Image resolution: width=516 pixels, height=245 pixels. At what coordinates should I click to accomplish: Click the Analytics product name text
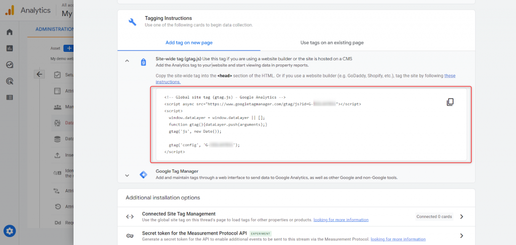coord(36,11)
